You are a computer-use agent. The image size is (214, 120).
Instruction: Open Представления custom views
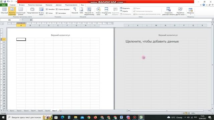[x=32, y=11]
